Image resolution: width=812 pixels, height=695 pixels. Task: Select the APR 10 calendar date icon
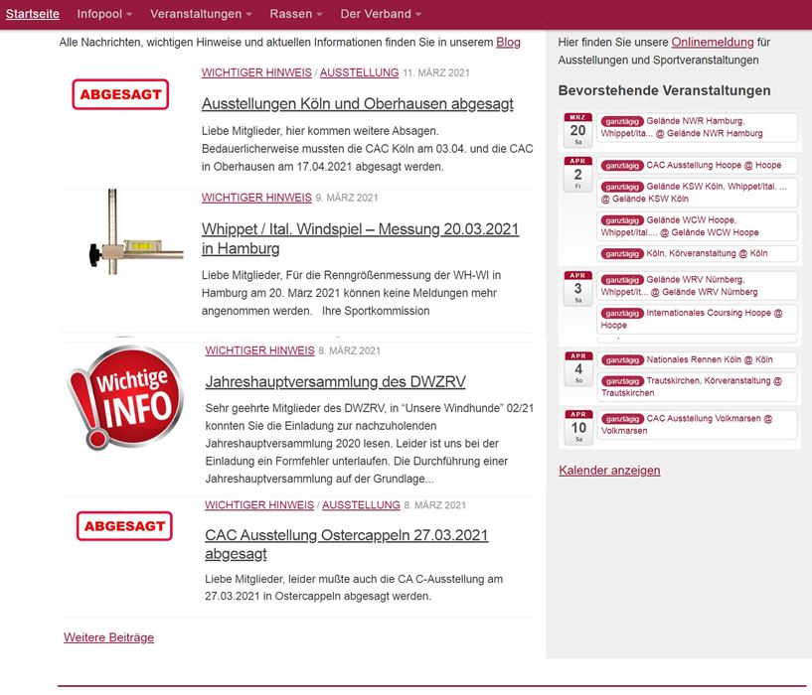(x=577, y=427)
